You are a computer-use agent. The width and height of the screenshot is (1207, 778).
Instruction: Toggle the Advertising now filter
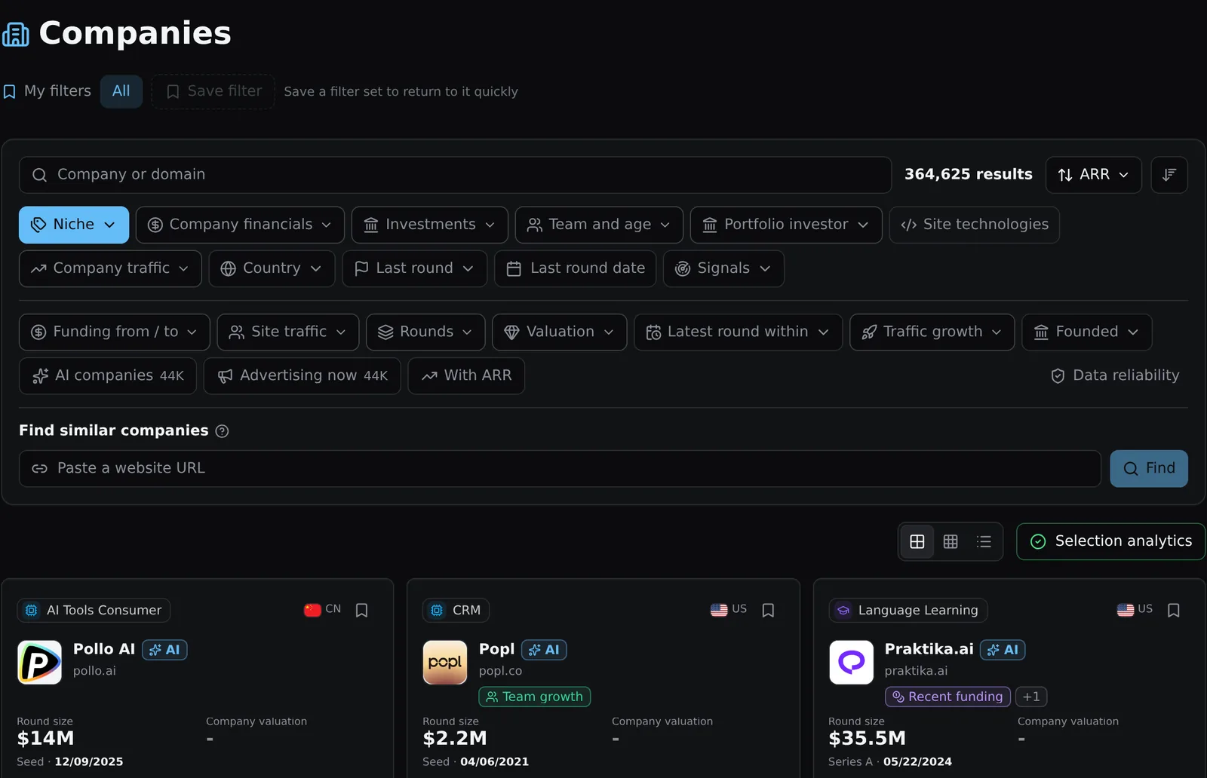coord(303,375)
